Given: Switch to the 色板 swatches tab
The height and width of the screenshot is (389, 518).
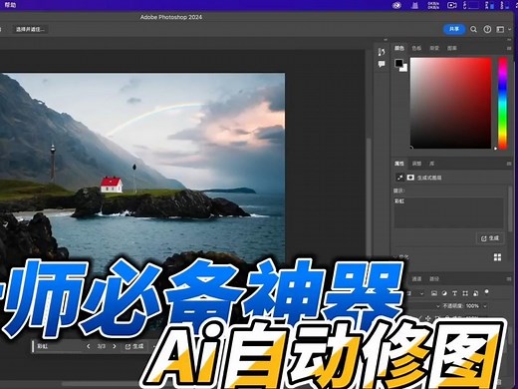Looking at the screenshot, I should (416, 48).
